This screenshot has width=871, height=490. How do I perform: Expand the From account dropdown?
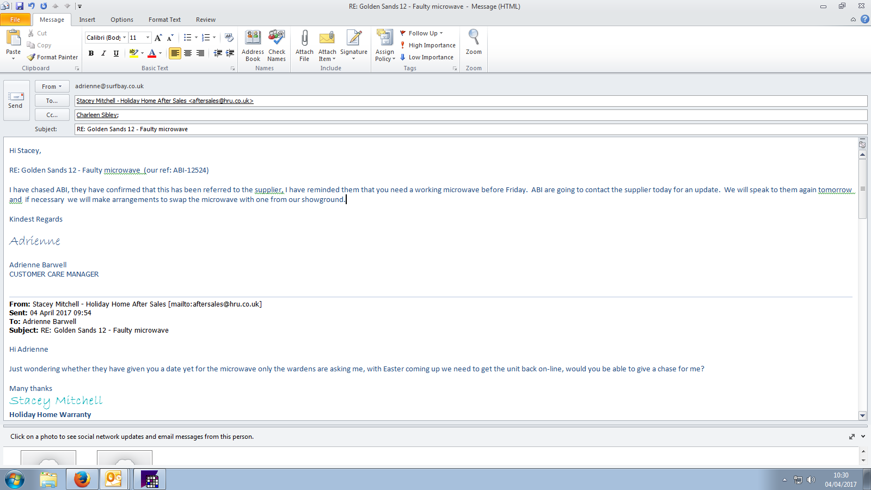(52, 87)
